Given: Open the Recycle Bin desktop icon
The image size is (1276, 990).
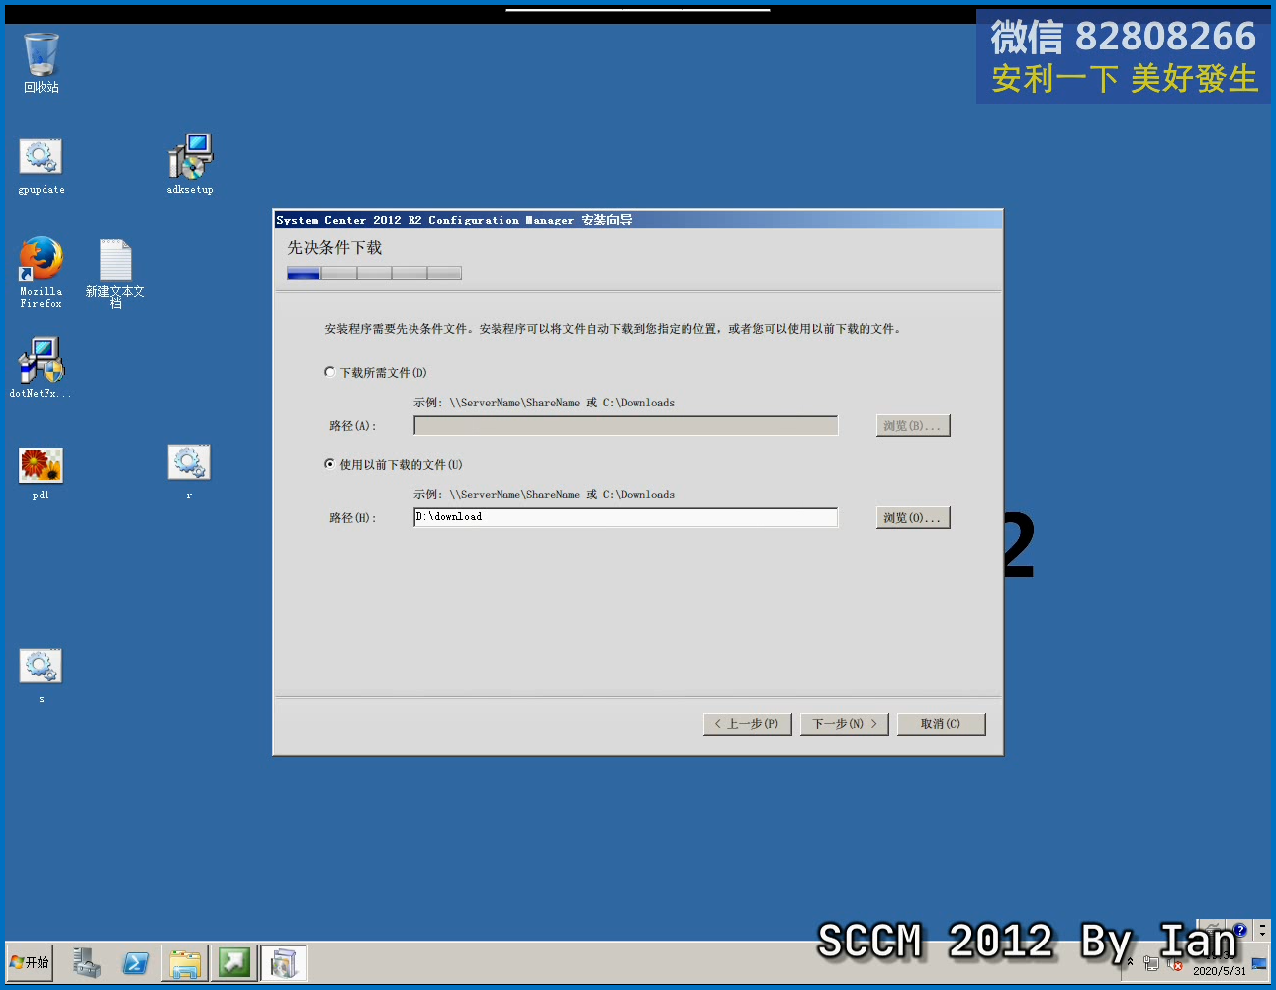Looking at the screenshot, I should click(x=42, y=62).
